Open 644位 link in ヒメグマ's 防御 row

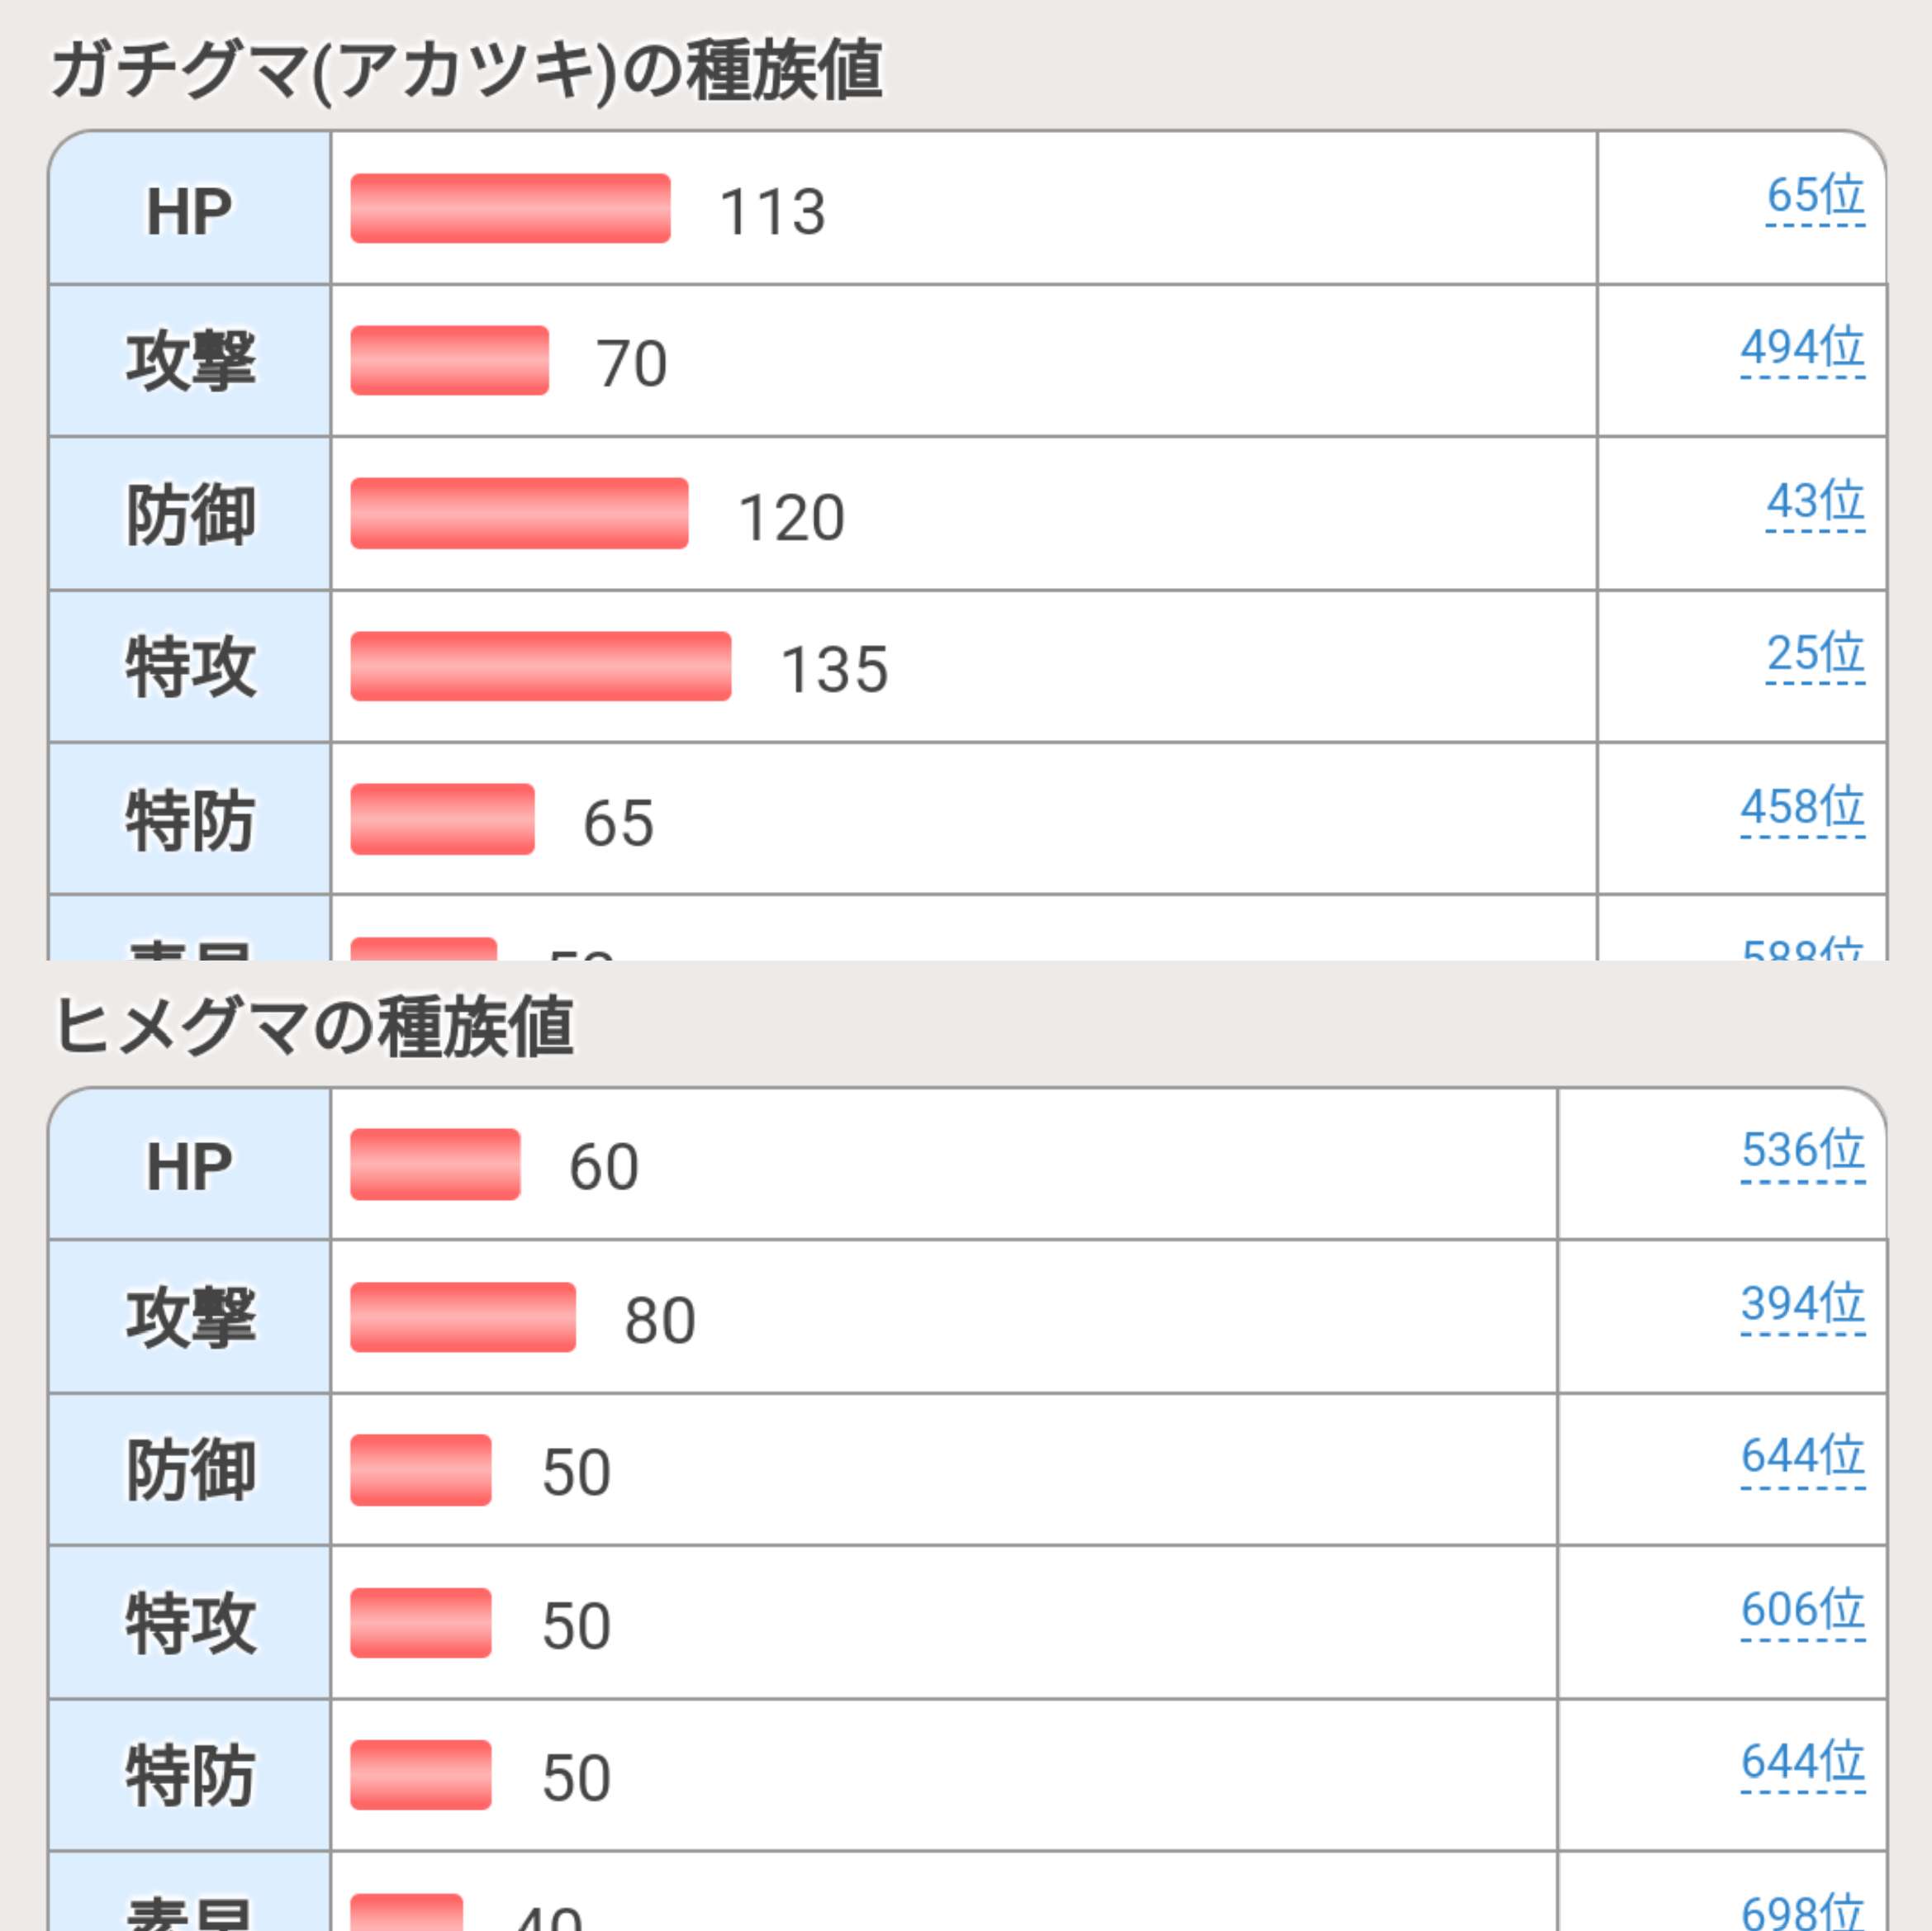(x=1802, y=1456)
